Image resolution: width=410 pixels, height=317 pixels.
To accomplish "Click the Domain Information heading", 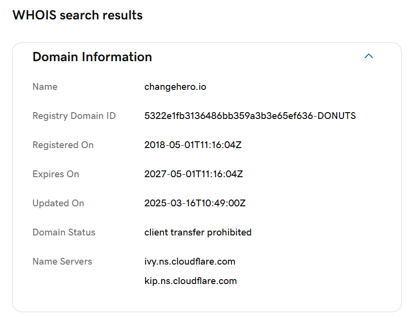I will click(x=92, y=57).
